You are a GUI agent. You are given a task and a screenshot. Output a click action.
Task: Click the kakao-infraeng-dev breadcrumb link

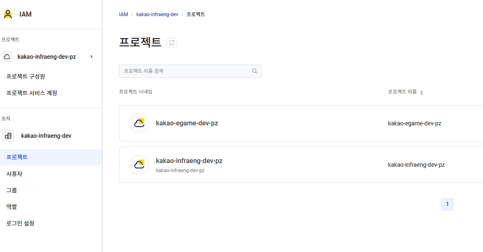coord(158,14)
